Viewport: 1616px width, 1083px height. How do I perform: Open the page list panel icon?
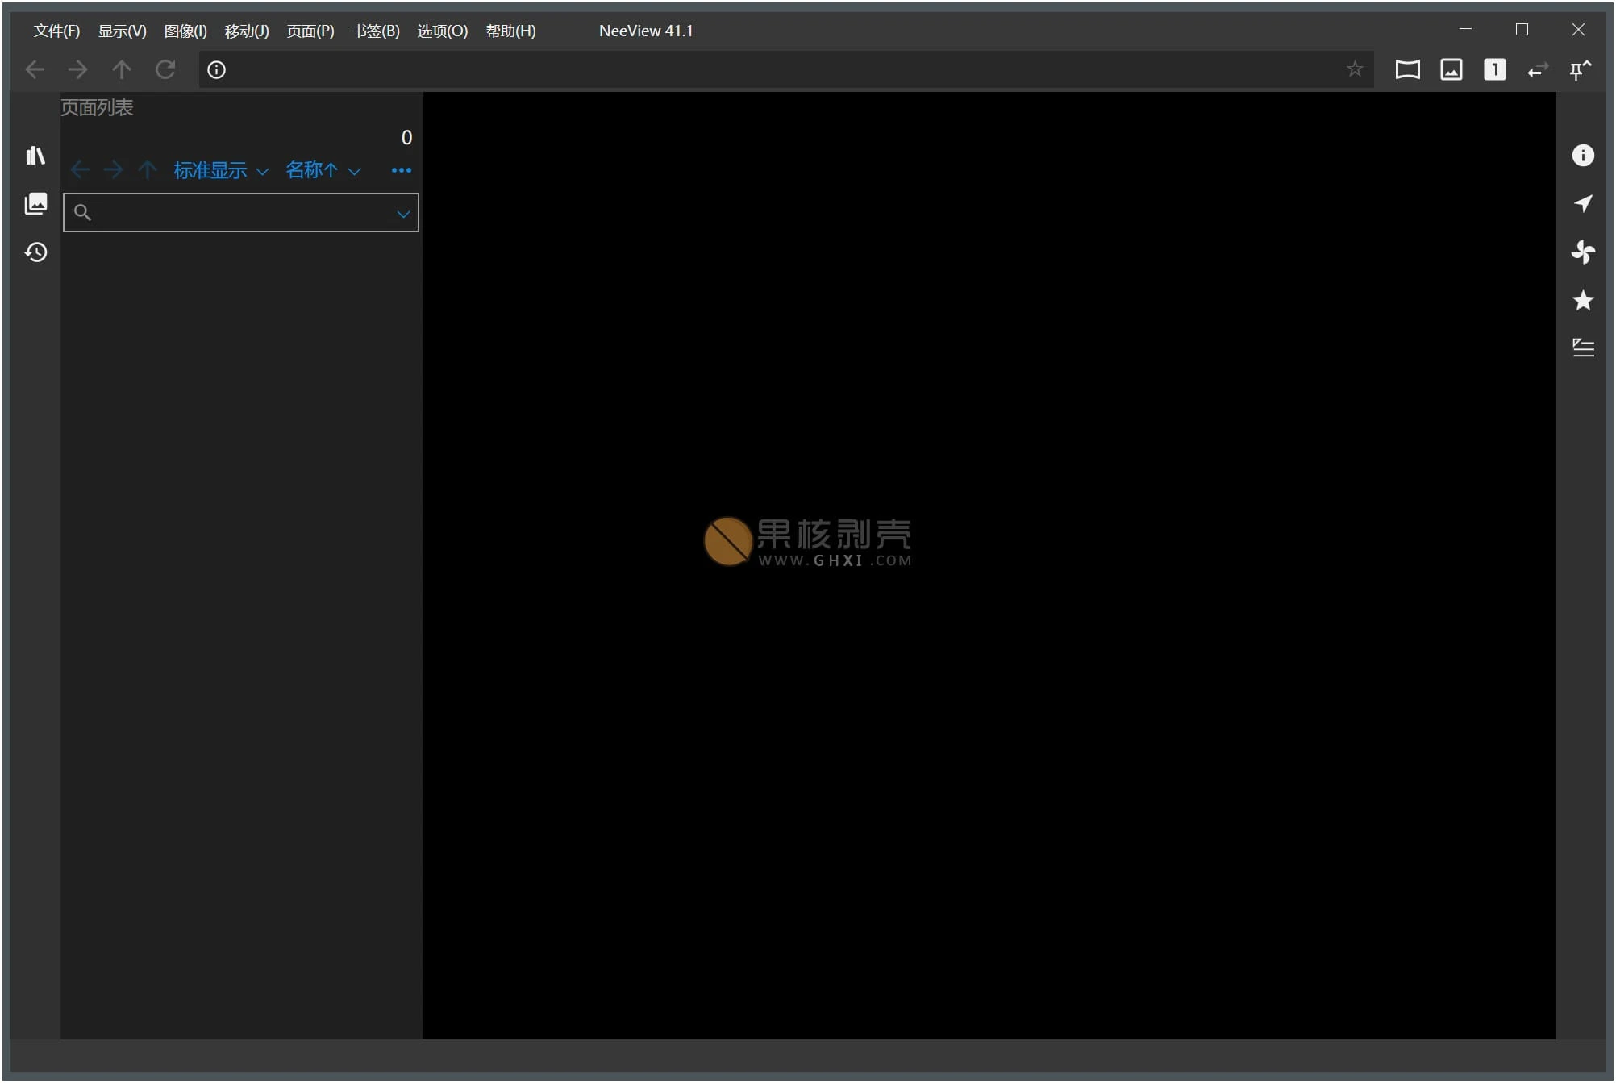[x=35, y=203]
